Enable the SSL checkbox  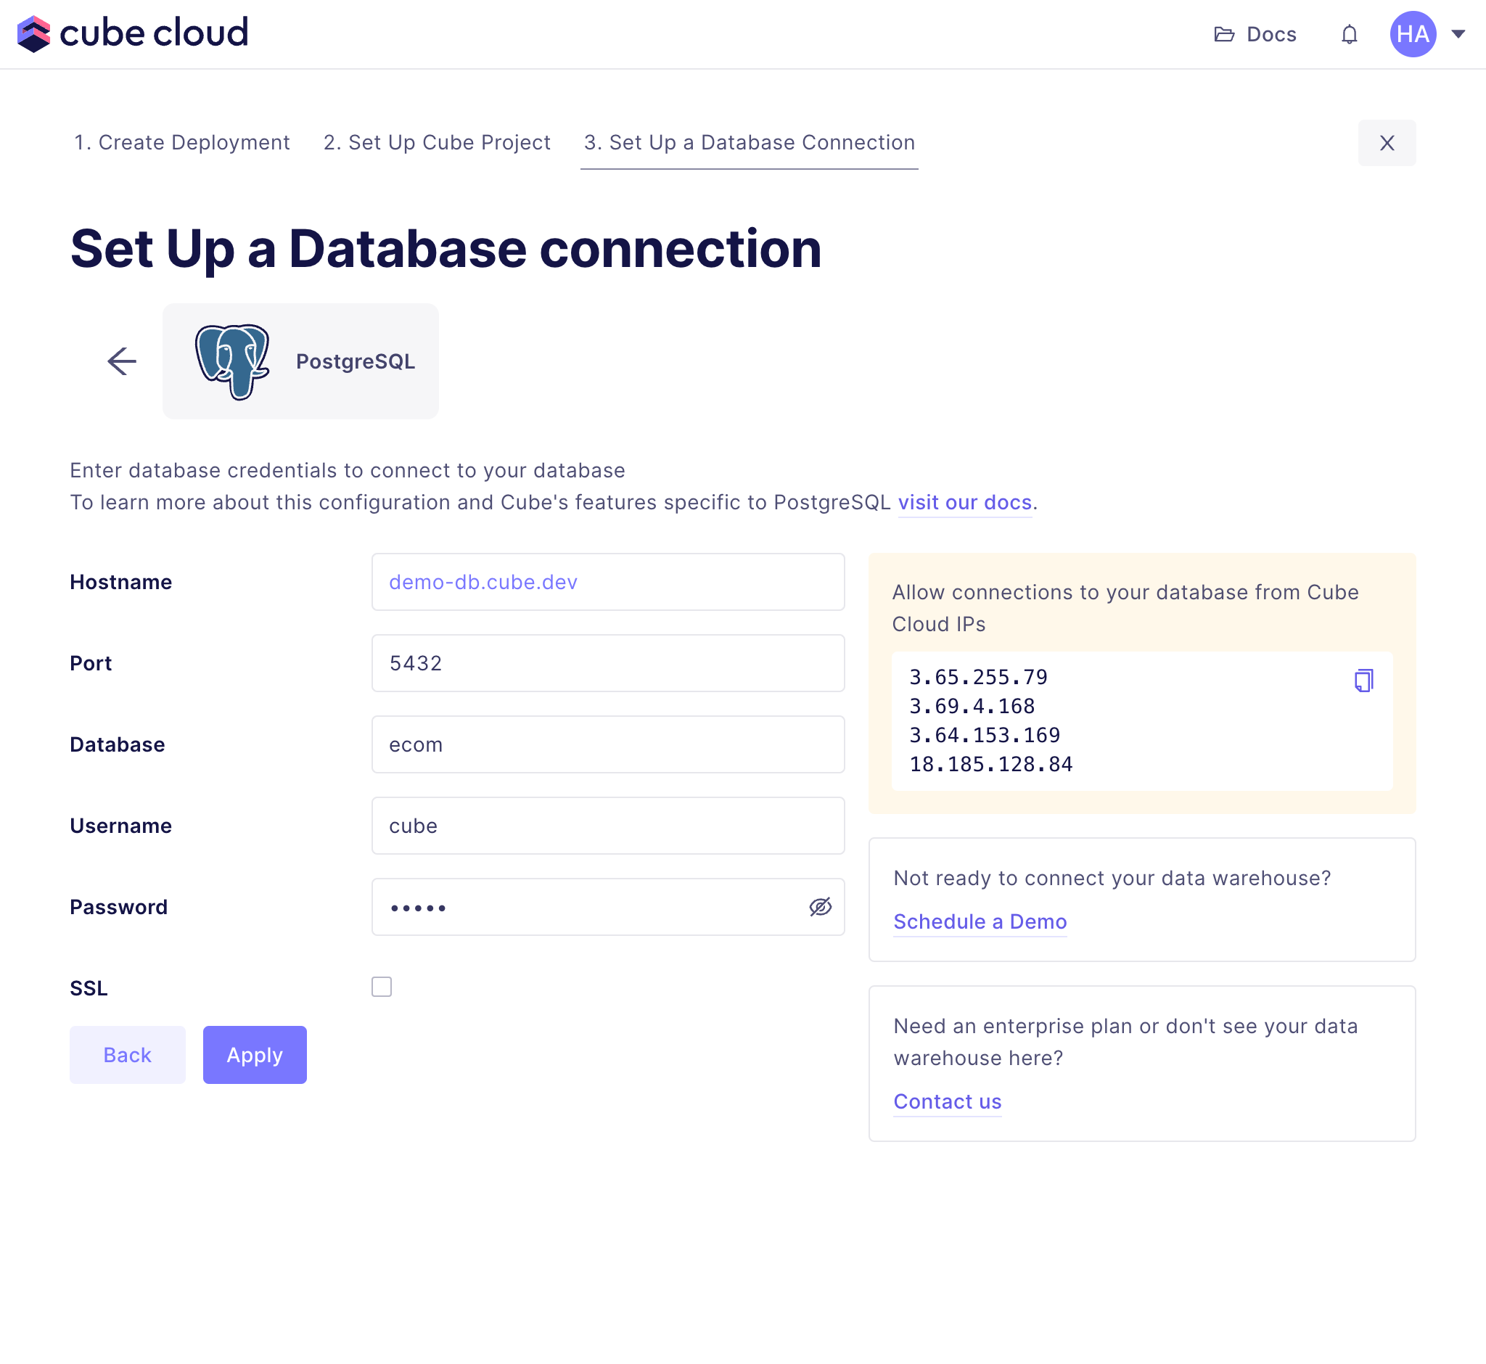pos(382,987)
